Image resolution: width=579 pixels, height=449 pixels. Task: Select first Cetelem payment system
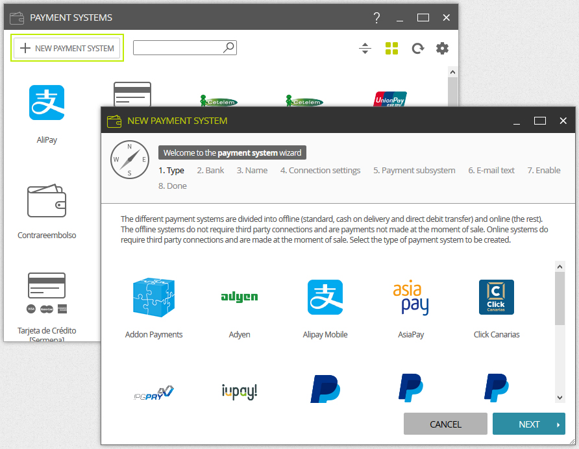point(219,101)
